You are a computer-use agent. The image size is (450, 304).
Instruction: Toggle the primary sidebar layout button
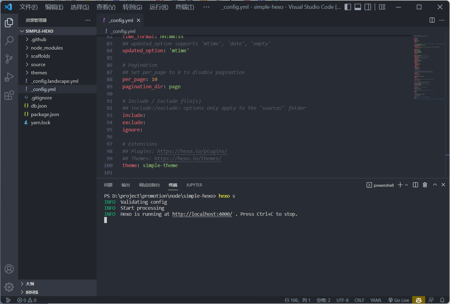click(348, 7)
